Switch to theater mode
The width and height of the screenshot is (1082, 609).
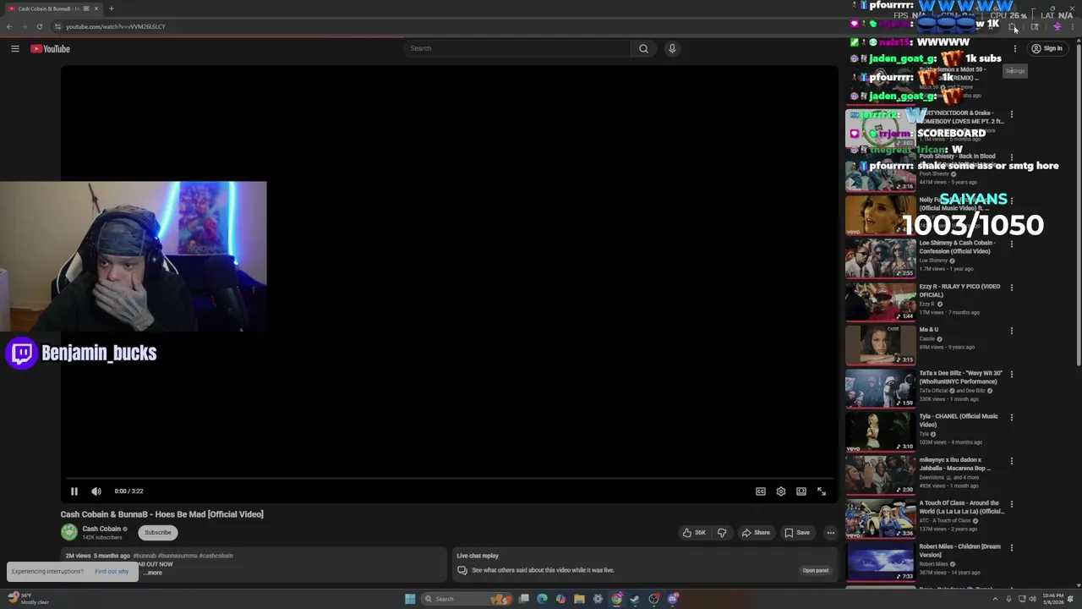pyautogui.click(x=801, y=491)
